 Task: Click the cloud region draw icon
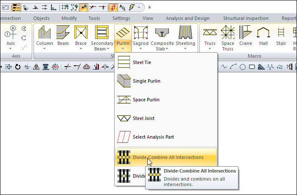[x=252, y=67]
